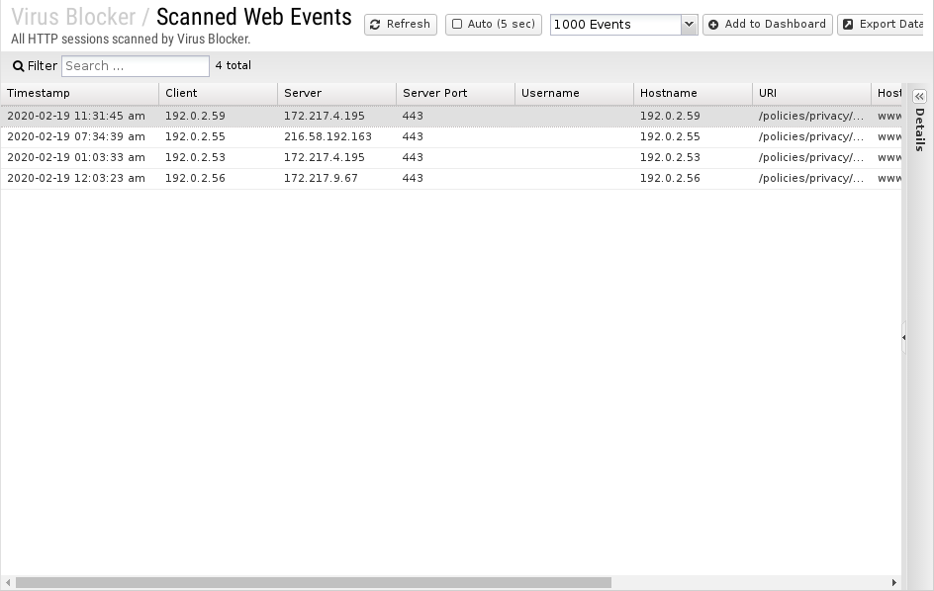The height and width of the screenshot is (591, 934).
Task: Sort by the Timestamp column header
Action: click(80, 94)
